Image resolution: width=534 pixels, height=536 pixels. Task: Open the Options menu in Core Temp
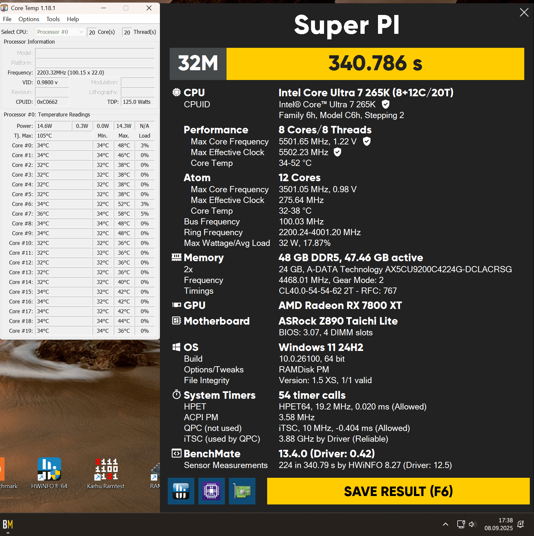tap(29, 19)
